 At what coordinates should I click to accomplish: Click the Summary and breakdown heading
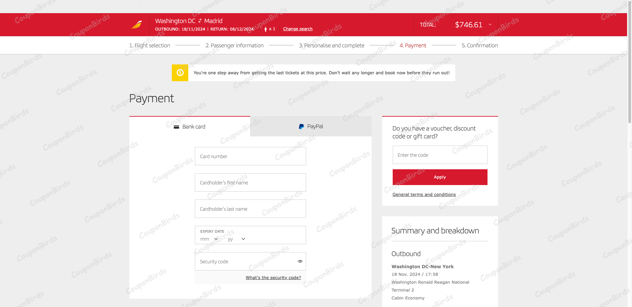click(435, 231)
